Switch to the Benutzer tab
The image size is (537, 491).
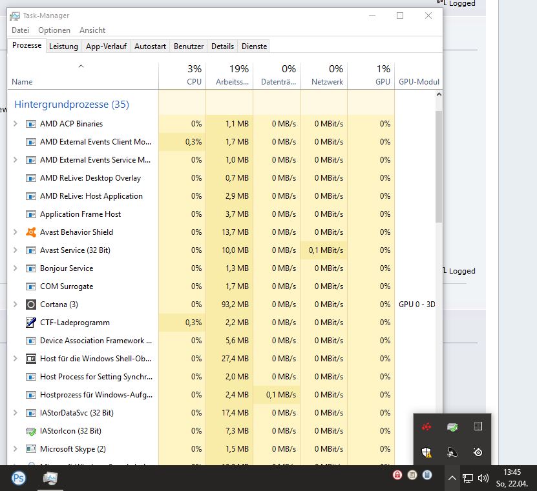tap(188, 46)
